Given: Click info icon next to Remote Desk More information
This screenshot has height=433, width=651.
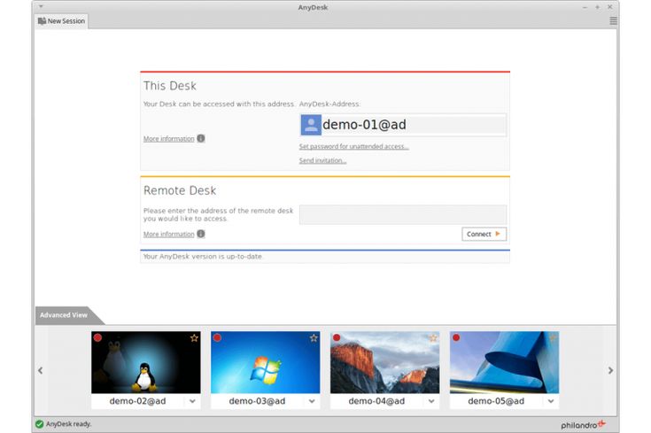Looking at the screenshot, I should [201, 234].
